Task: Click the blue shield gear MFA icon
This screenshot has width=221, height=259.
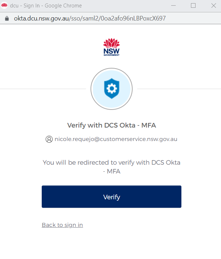Action: (112, 89)
